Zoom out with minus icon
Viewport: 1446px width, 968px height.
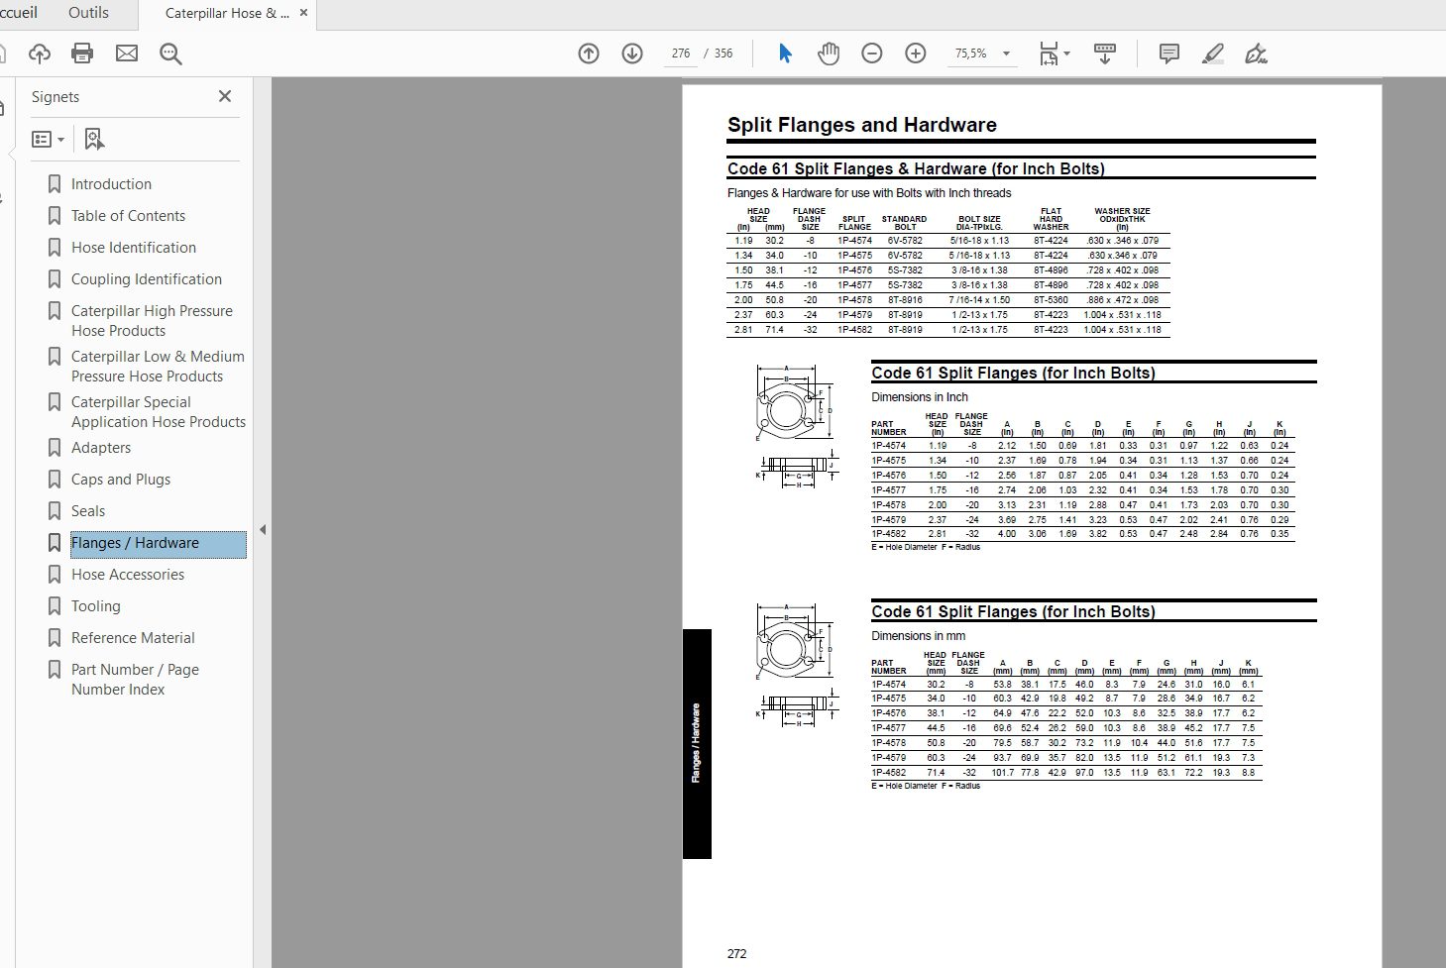(872, 54)
